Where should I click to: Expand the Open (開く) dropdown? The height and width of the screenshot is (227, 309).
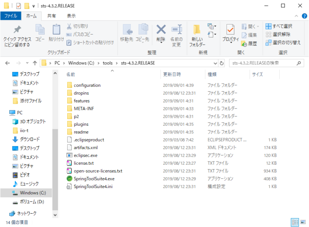pos(258,27)
